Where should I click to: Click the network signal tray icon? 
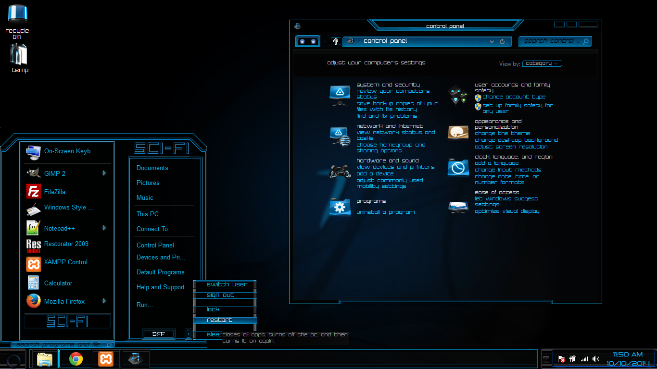point(584,359)
